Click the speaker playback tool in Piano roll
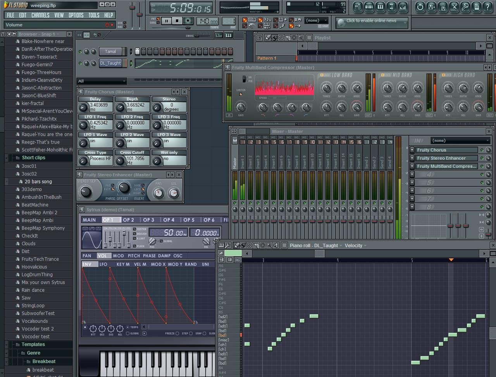Image resolution: width=496 pixels, height=377 pixels. tap(276, 245)
